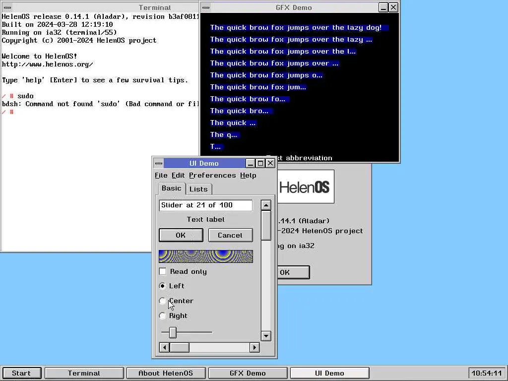Switch to GFX Demo via taskbar

[248, 373]
